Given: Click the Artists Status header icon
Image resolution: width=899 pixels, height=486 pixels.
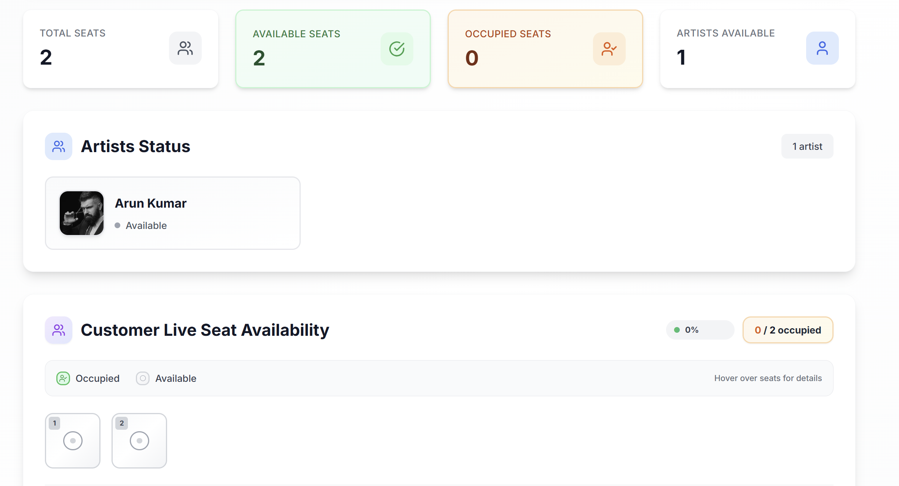Looking at the screenshot, I should (59, 146).
